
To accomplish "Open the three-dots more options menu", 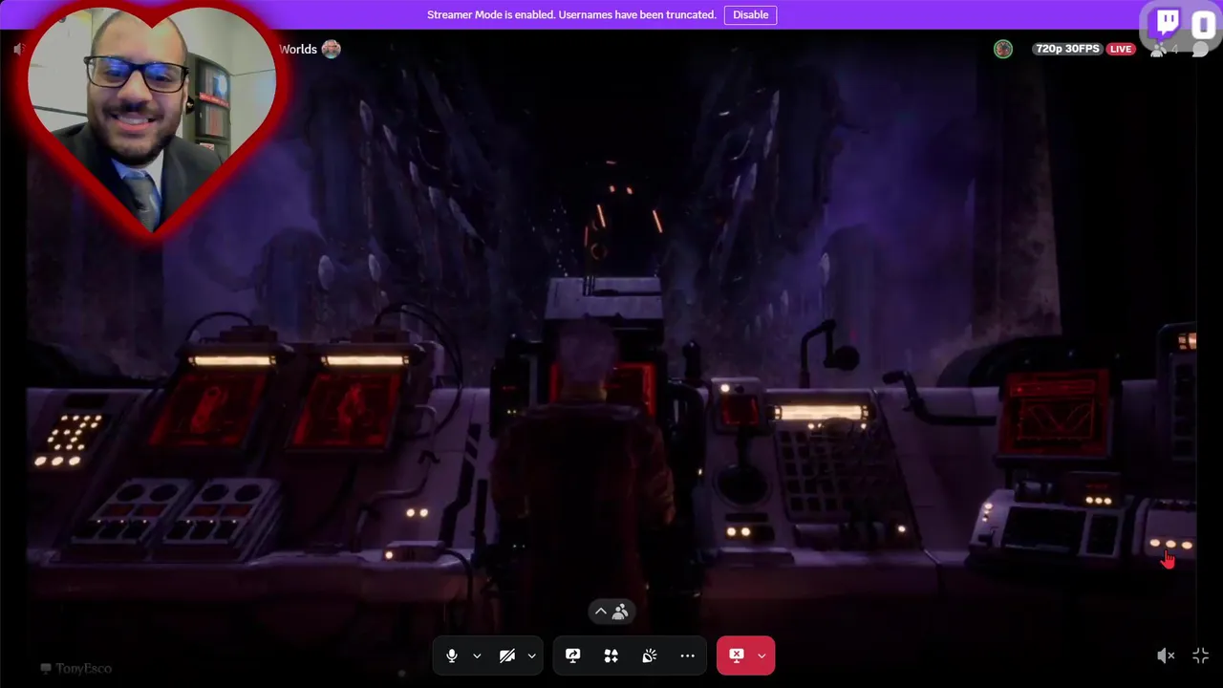I will tap(687, 656).
